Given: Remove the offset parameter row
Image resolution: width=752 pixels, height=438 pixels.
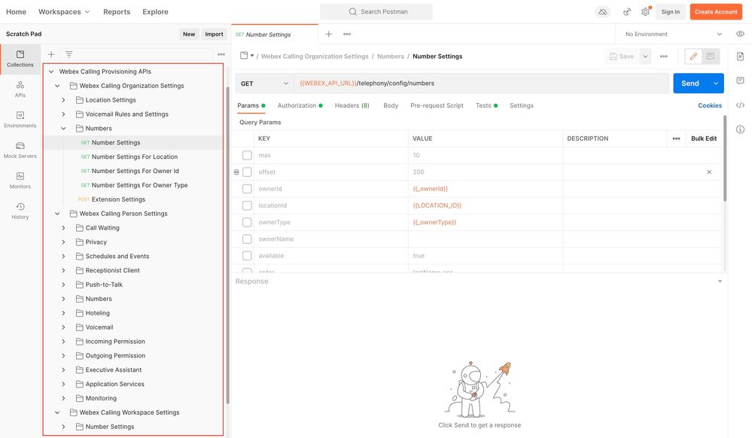Looking at the screenshot, I should point(709,172).
